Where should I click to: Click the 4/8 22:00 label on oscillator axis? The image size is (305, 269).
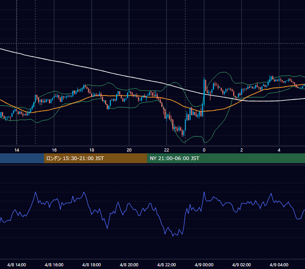coord(166,265)
